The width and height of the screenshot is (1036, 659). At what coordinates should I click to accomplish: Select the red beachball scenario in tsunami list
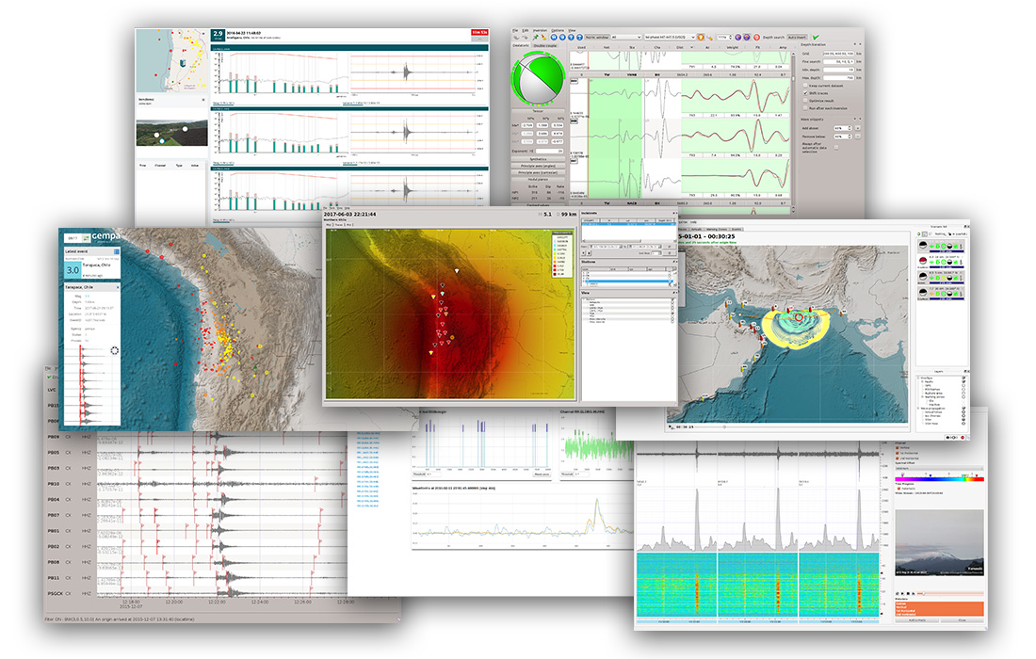click(922, 260)
